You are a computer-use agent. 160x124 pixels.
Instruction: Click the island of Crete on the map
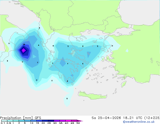pyautogui.click(x=92, y=95)
